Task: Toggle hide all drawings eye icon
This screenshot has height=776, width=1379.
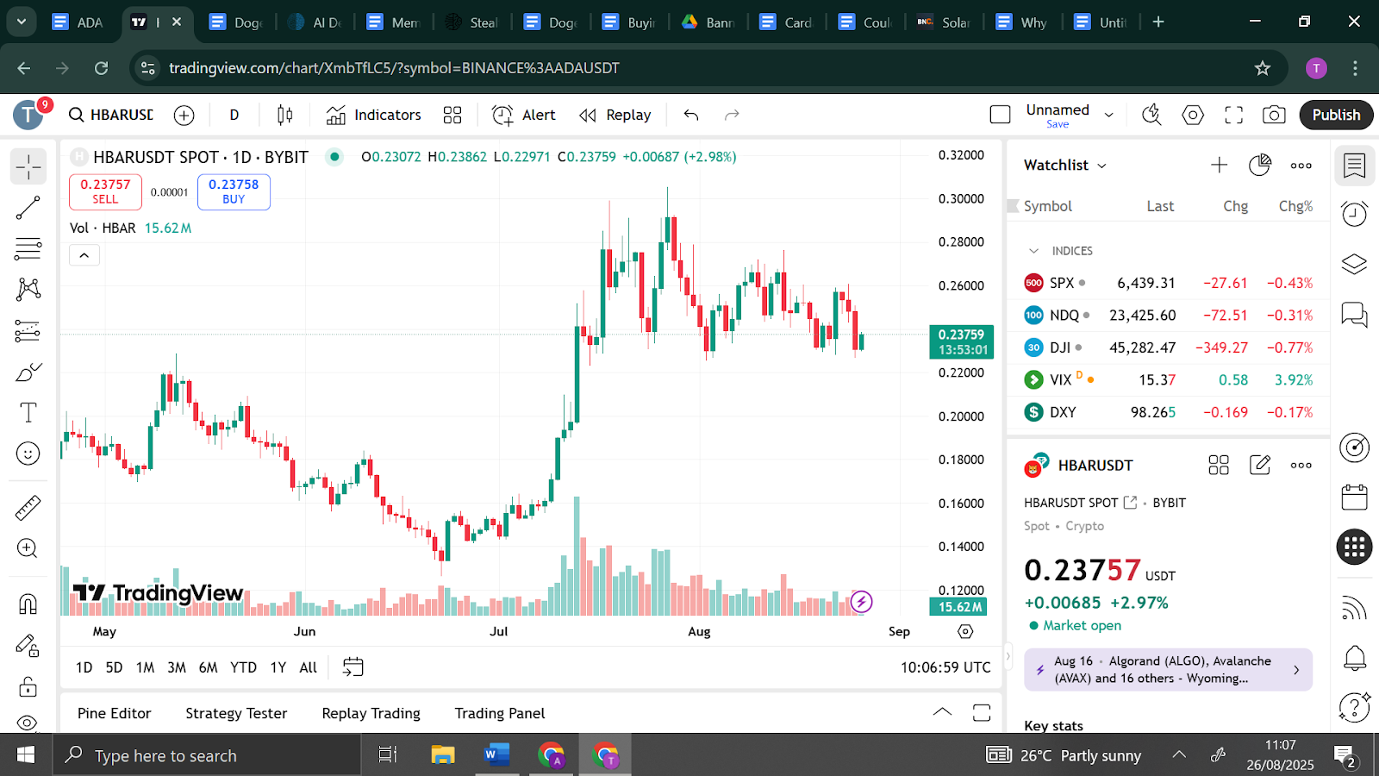Action: tap(28, 722)
